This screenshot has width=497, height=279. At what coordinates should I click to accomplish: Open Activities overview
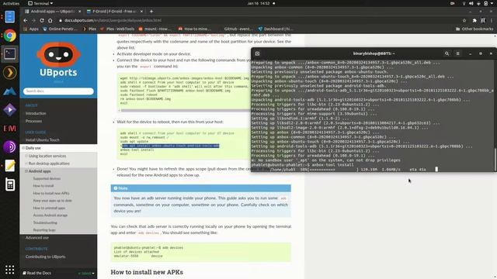[11, 3]
